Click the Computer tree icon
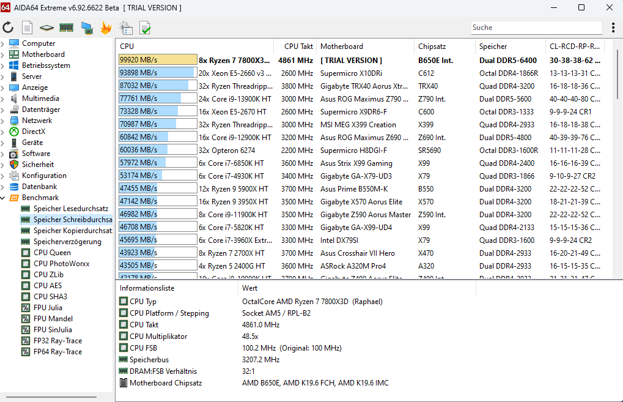The width and height of the screenshot is (623, 402). tap(14, 43)
